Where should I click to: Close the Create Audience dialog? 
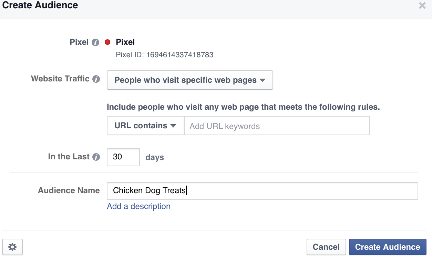[422, 6]
